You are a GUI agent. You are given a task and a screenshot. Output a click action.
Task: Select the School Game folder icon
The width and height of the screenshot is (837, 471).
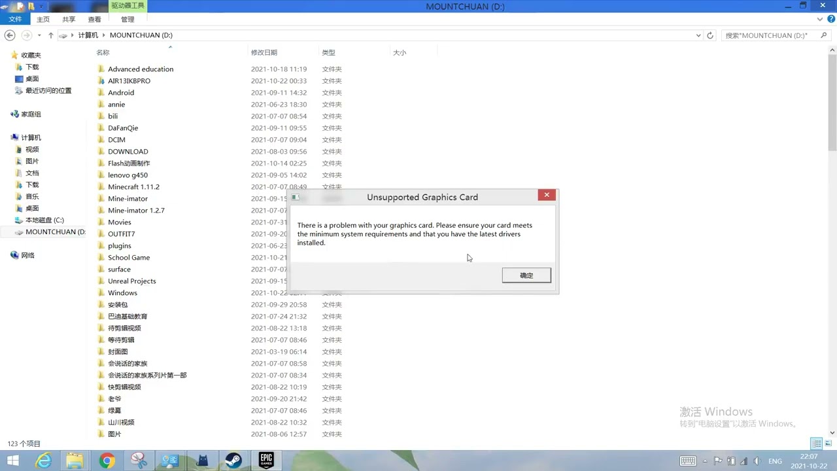click(x=101, y=258)
